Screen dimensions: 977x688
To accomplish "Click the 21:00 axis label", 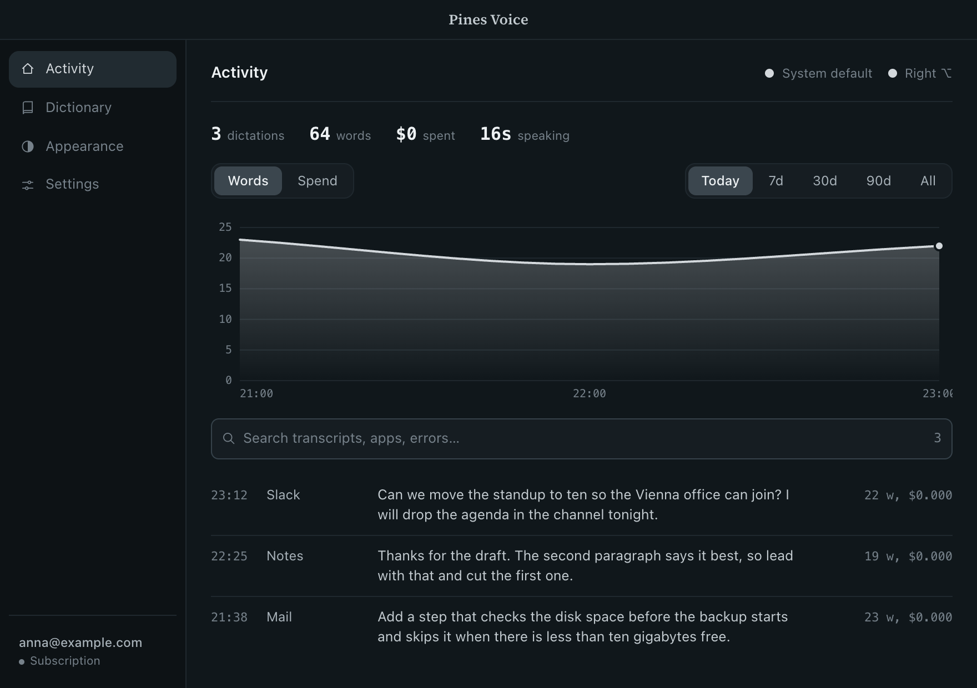I will pyautogui.click(x=256, y=393).
